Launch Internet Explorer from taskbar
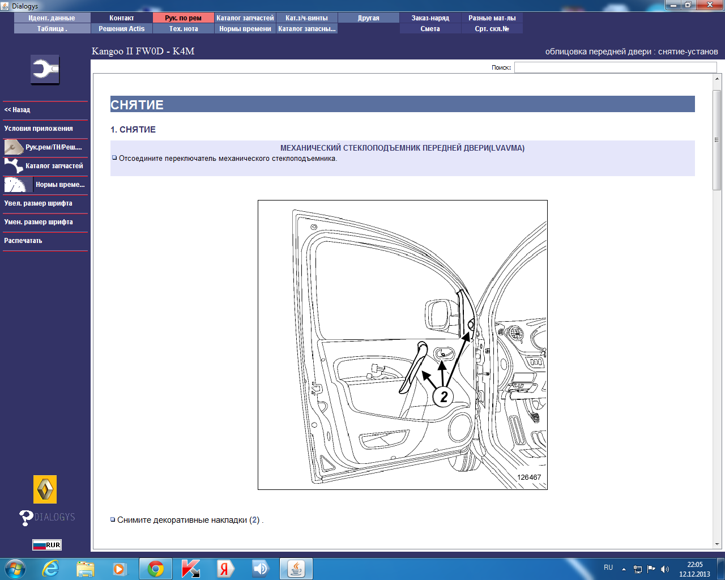The height and width of the screenshot is (580, 725). pos(50,569)
